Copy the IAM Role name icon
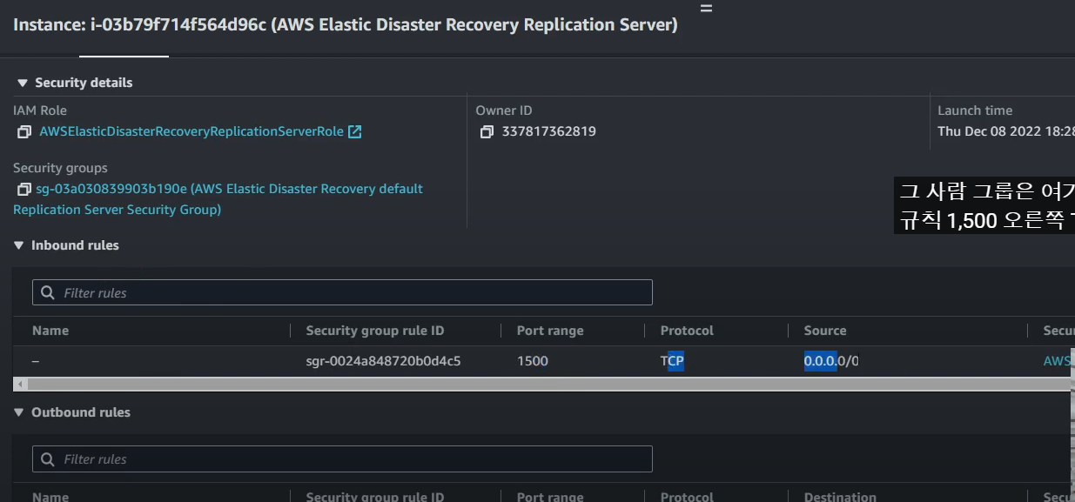This screenshot has height=502, width=1075. pos(24,132)
